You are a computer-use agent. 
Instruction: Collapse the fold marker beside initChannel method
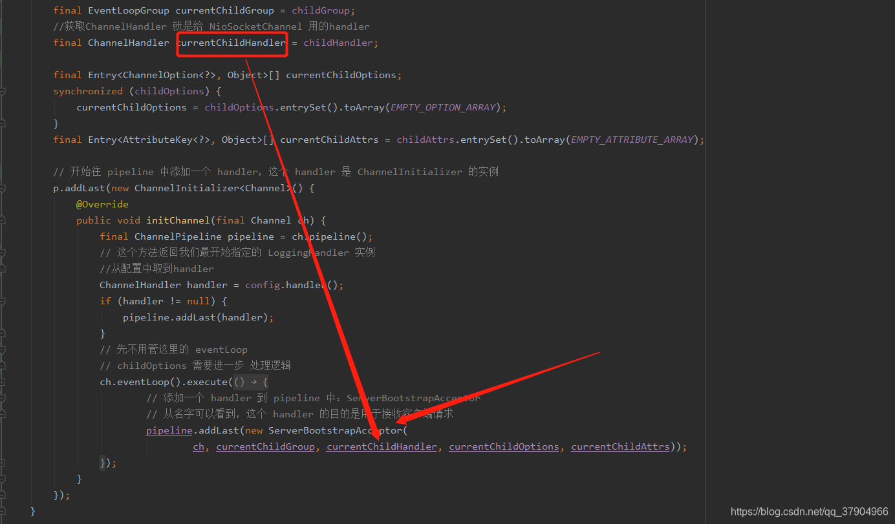[2, 220]
